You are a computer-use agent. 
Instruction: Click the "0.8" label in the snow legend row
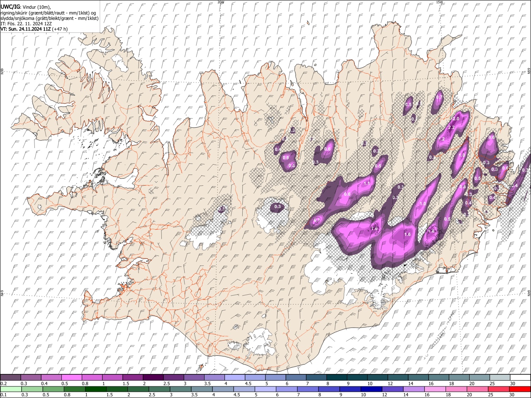tap(85, 383)
